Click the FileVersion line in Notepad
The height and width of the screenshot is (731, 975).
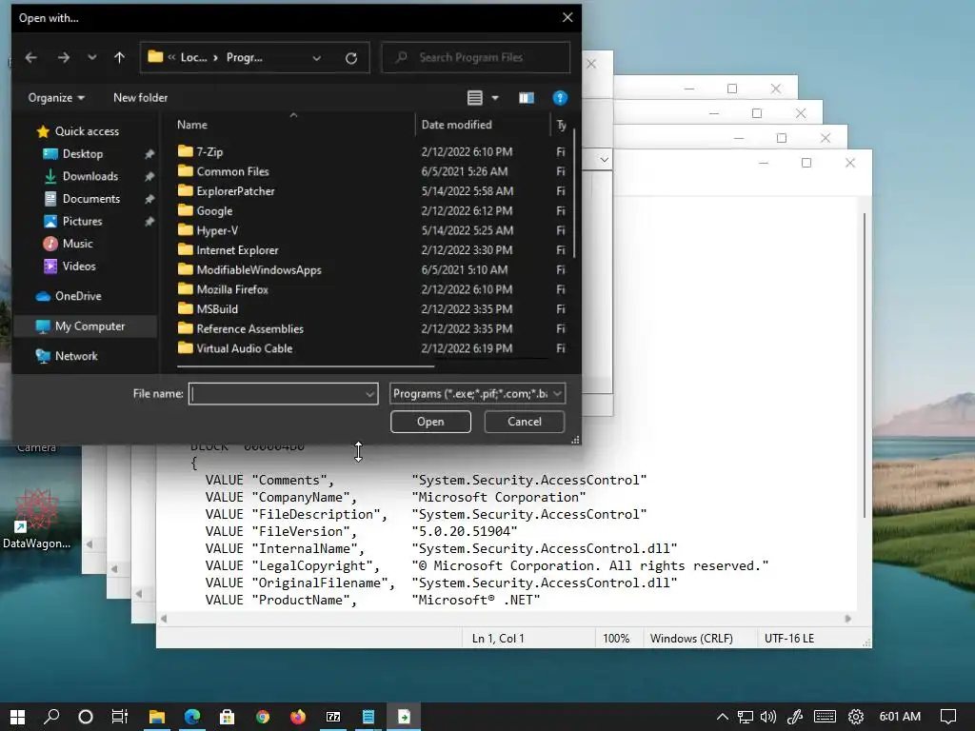[361, 531]
